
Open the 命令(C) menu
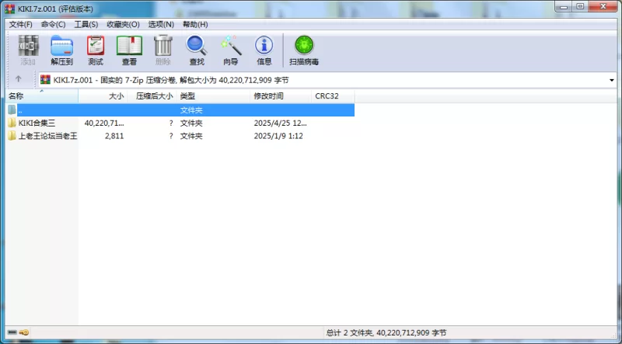point(53,25)
